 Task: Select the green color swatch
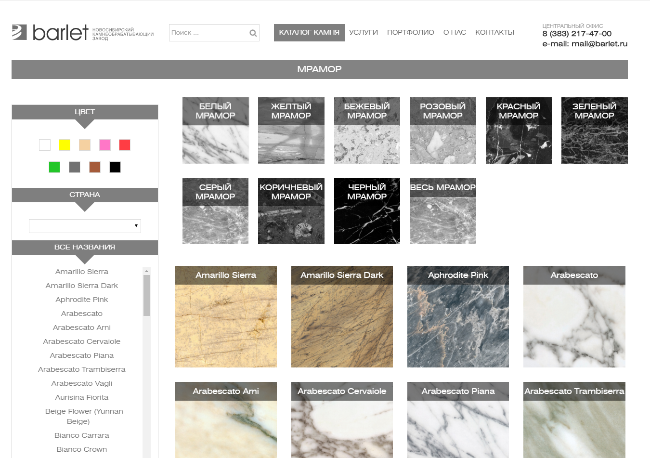(54, 167)
